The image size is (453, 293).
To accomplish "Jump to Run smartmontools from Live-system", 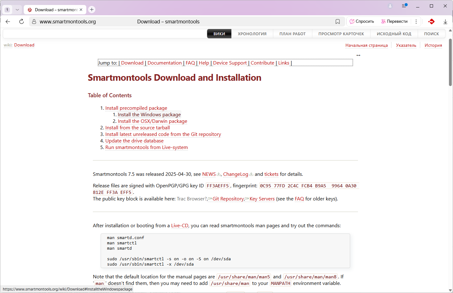I will pos(147,147).
